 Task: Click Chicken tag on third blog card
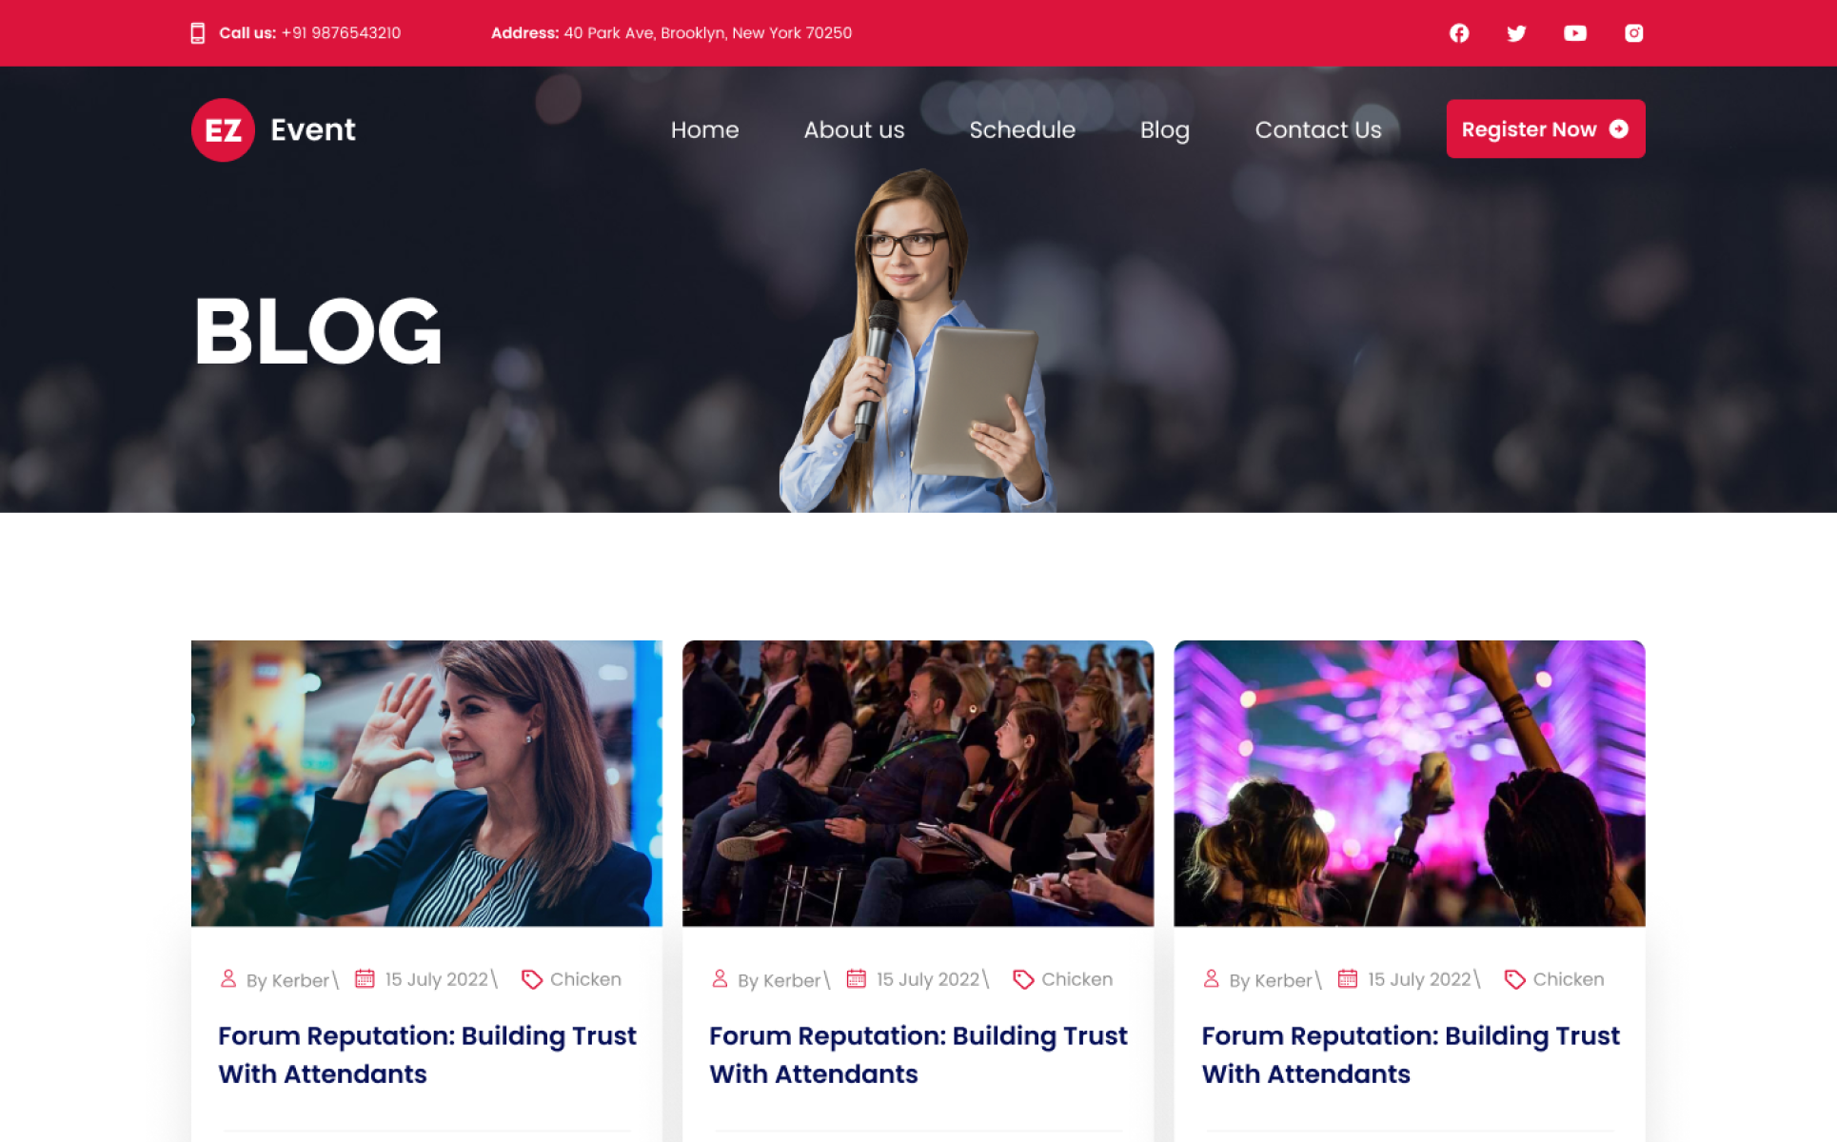pos(1568,979)
